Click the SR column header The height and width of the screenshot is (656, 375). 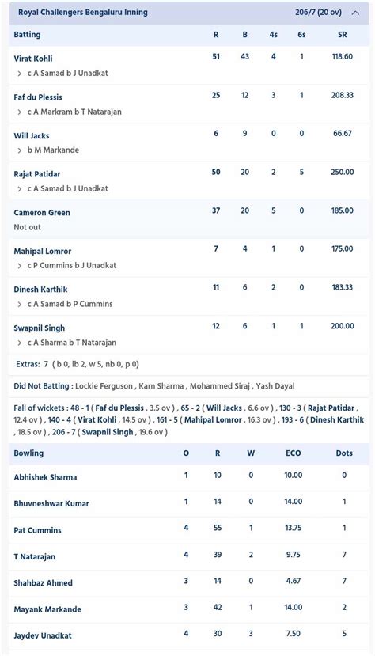pyautogui.click(x=343, y=35)
